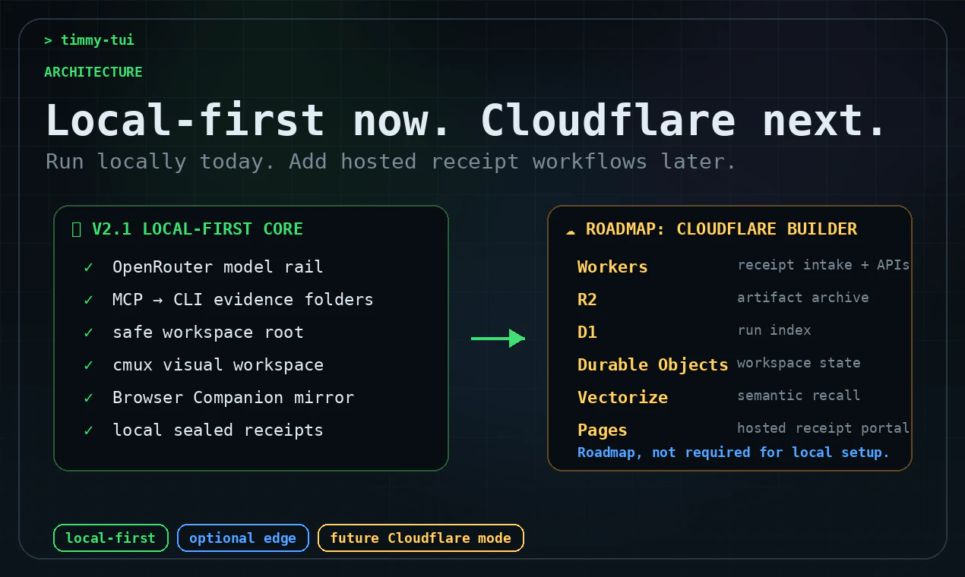Click the R2 roadmap label
Image resolution: width=965 pixels, height=577 pixels.
[x=587, y=300]
